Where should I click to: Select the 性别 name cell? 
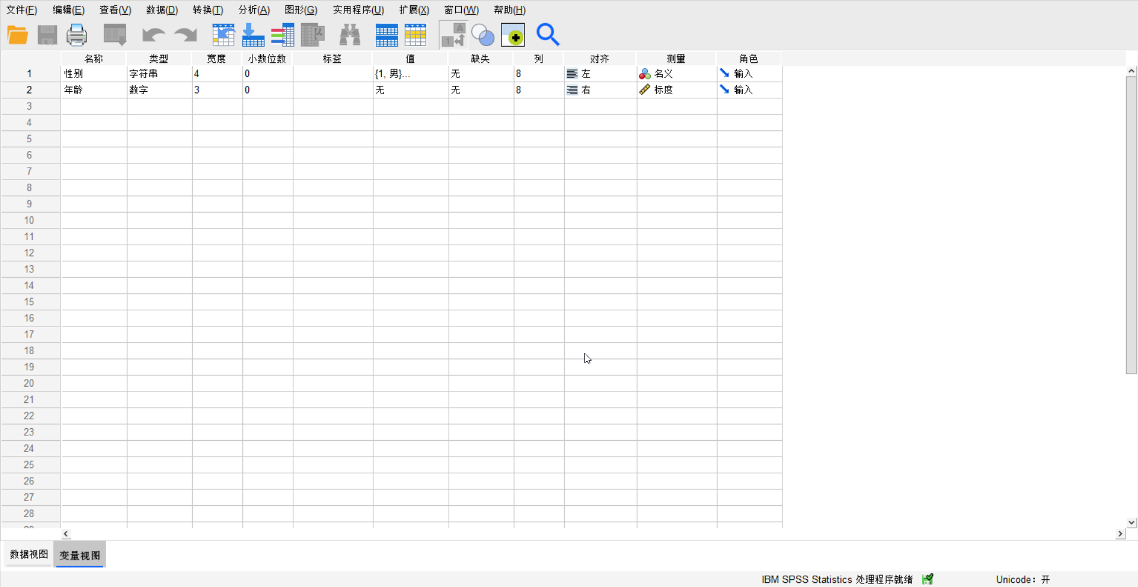[x=94, y=74]
